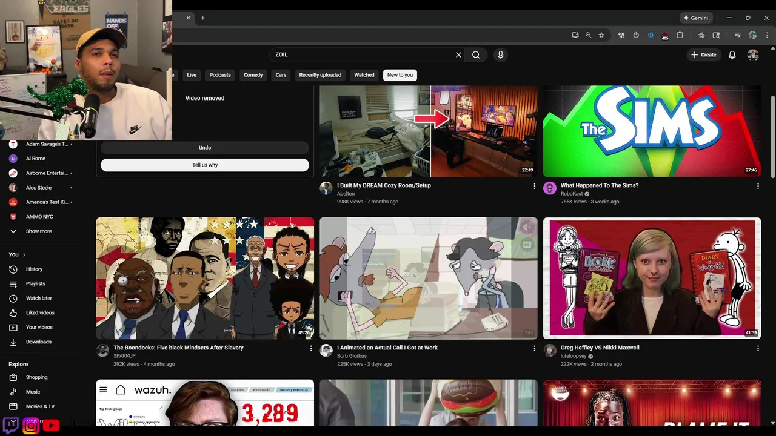Open the lulaloopsey channel avatar

click(x=550, y=350)
